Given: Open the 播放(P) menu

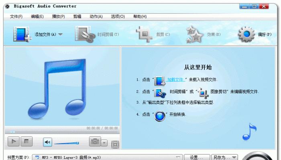Looking at the screenshot, I should (x=59, y=17).
